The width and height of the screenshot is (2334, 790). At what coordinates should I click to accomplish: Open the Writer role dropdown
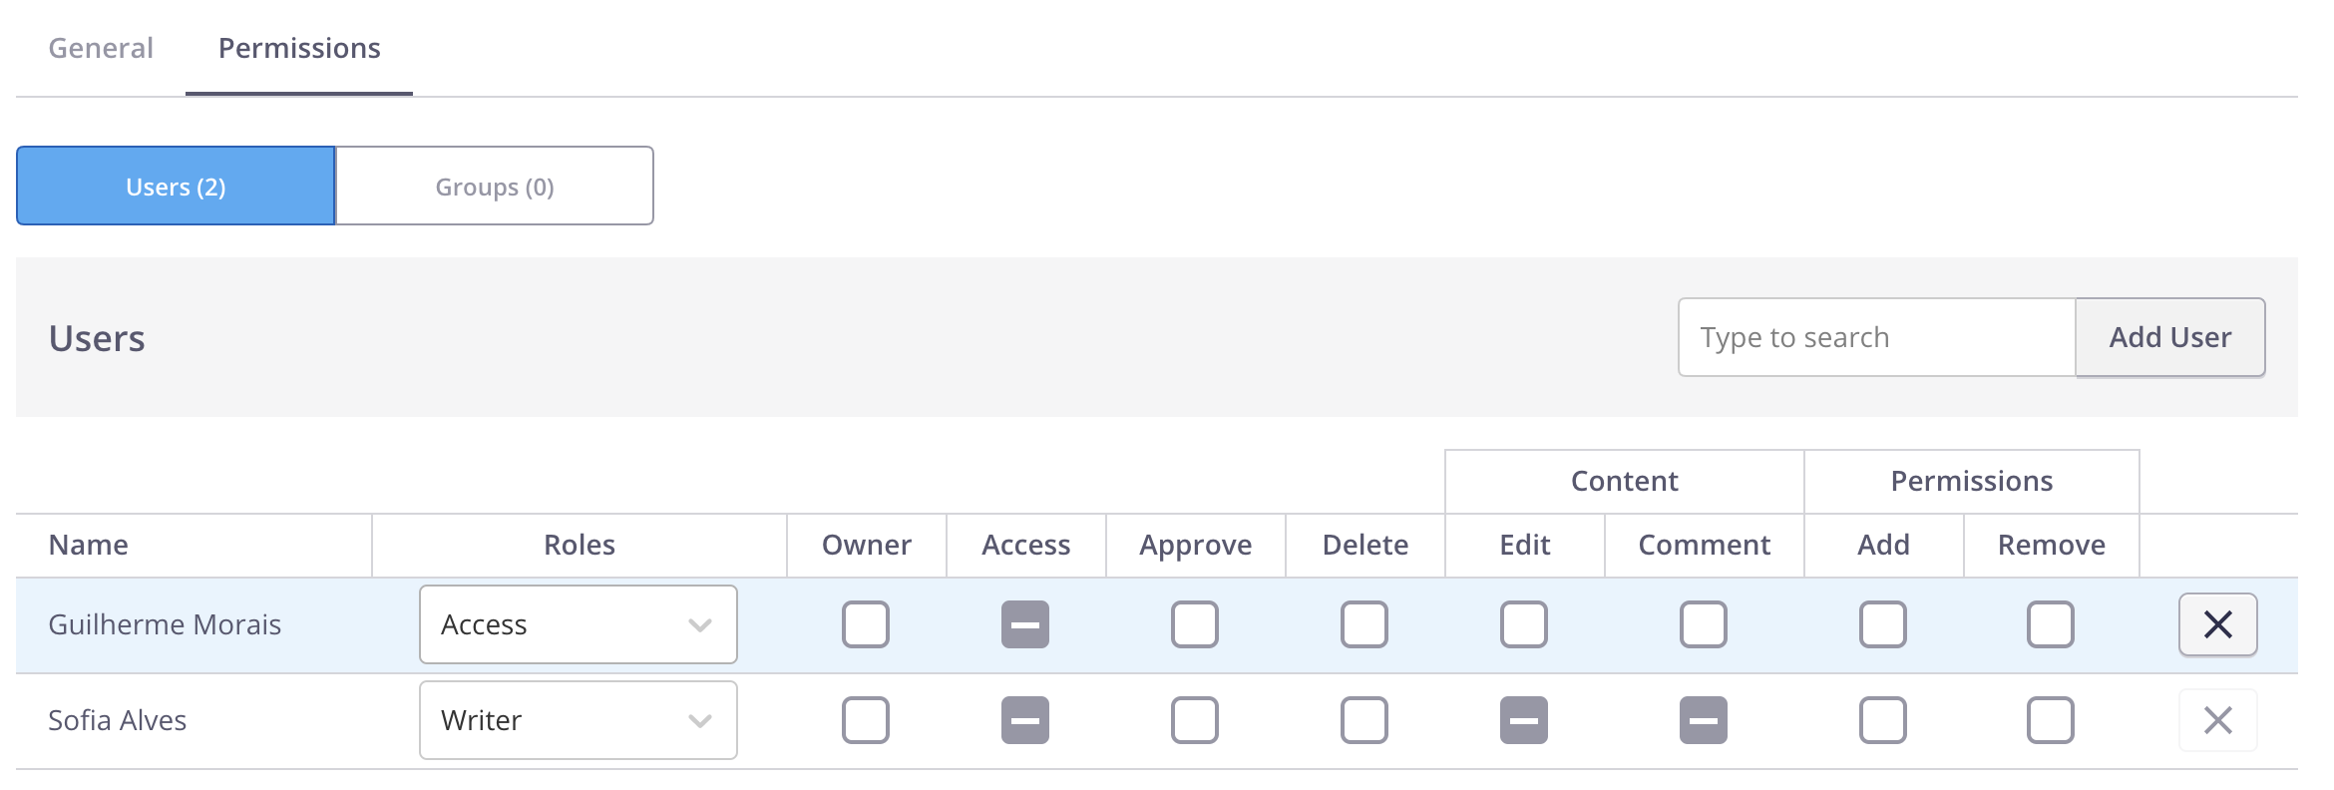[x=579, y=720]
